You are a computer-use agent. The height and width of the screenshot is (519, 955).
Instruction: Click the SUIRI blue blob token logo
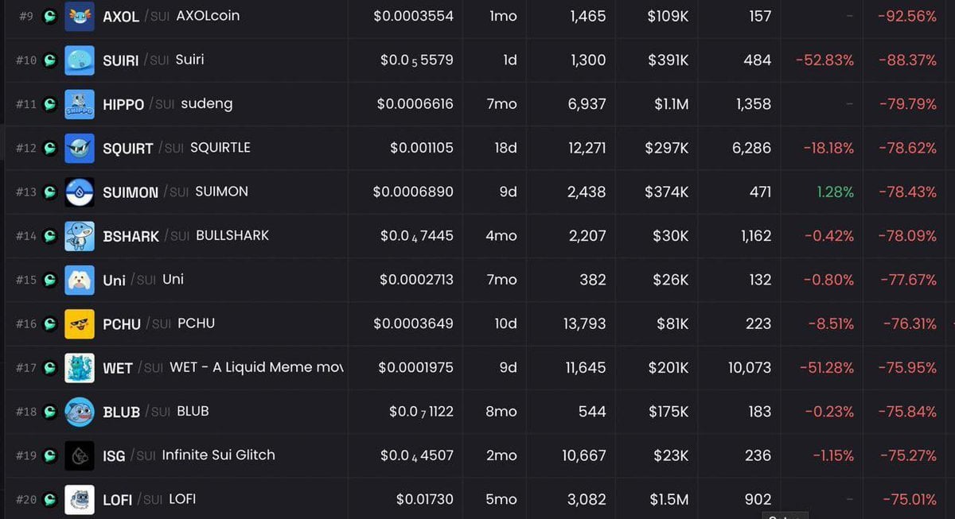[80, 59]
